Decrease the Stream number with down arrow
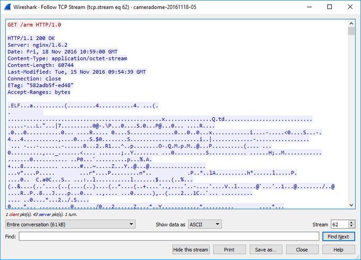The width and height of the screenshot is (361, 260). pyautogui.click(x=351, y=226)
